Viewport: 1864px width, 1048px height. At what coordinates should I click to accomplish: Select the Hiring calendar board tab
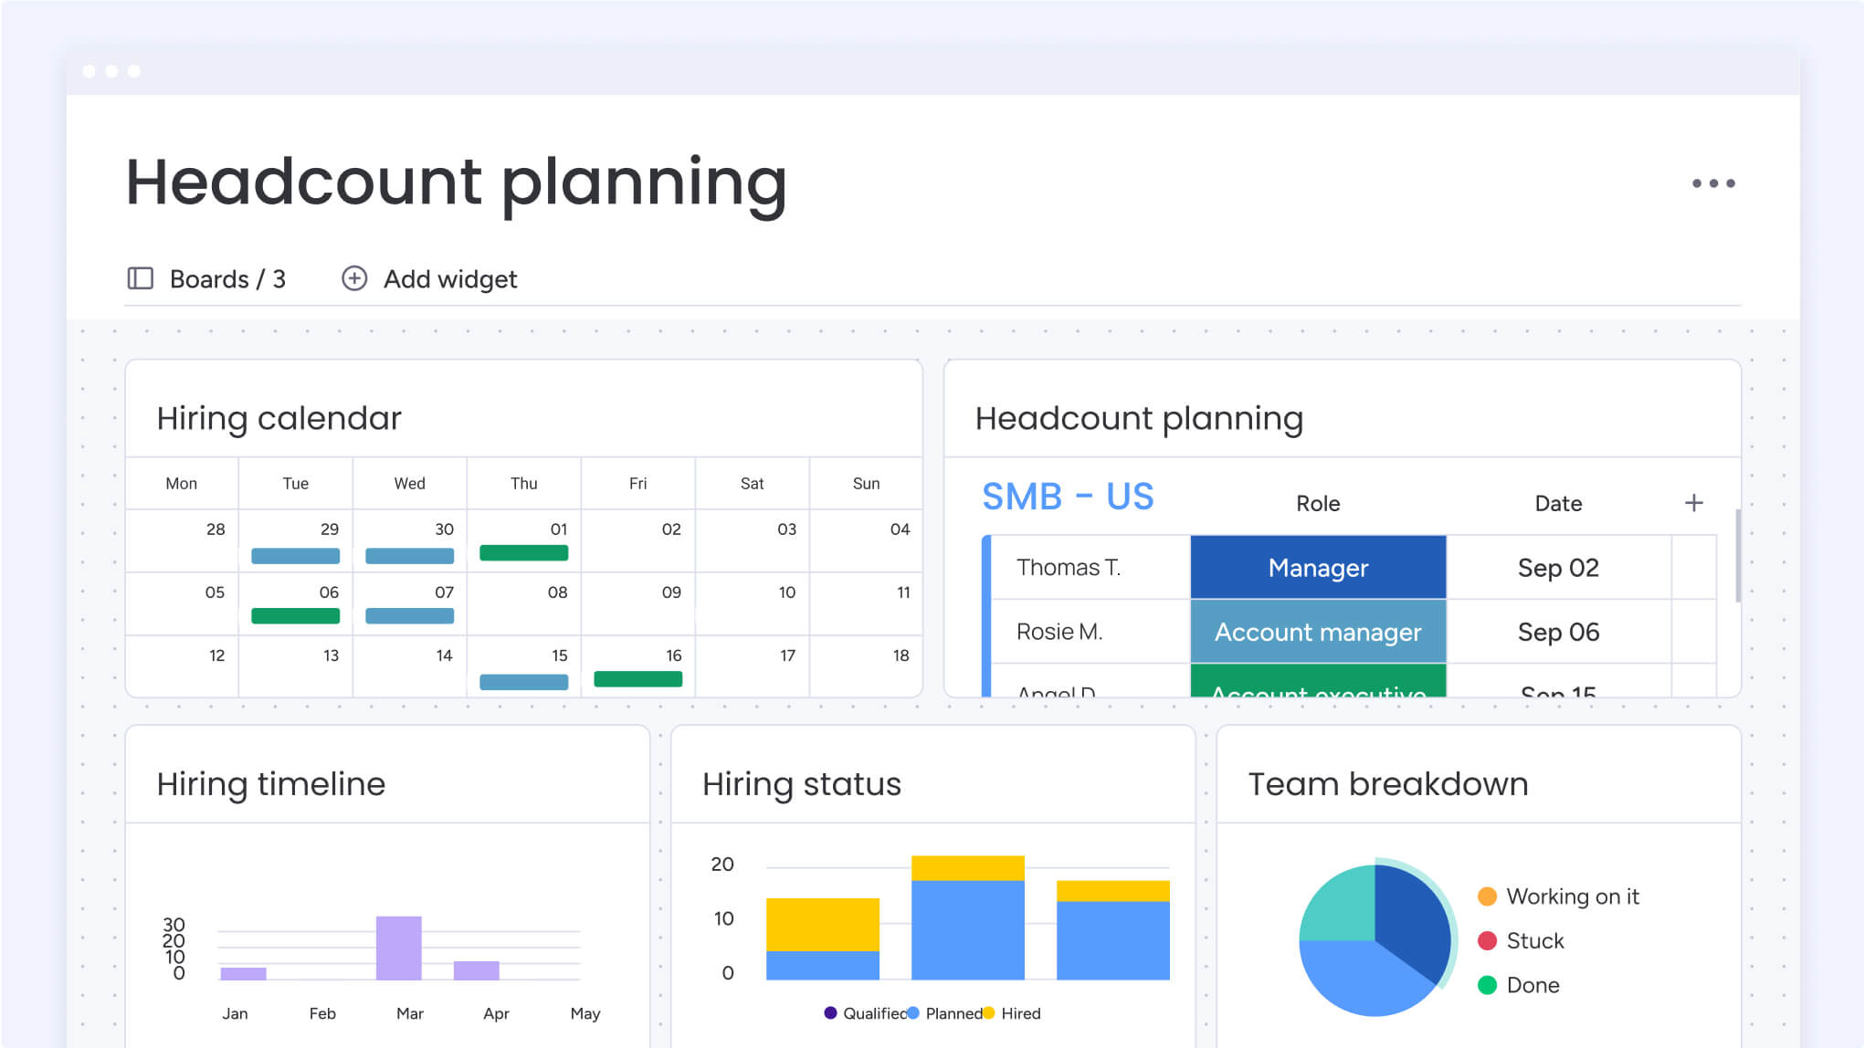281,416
